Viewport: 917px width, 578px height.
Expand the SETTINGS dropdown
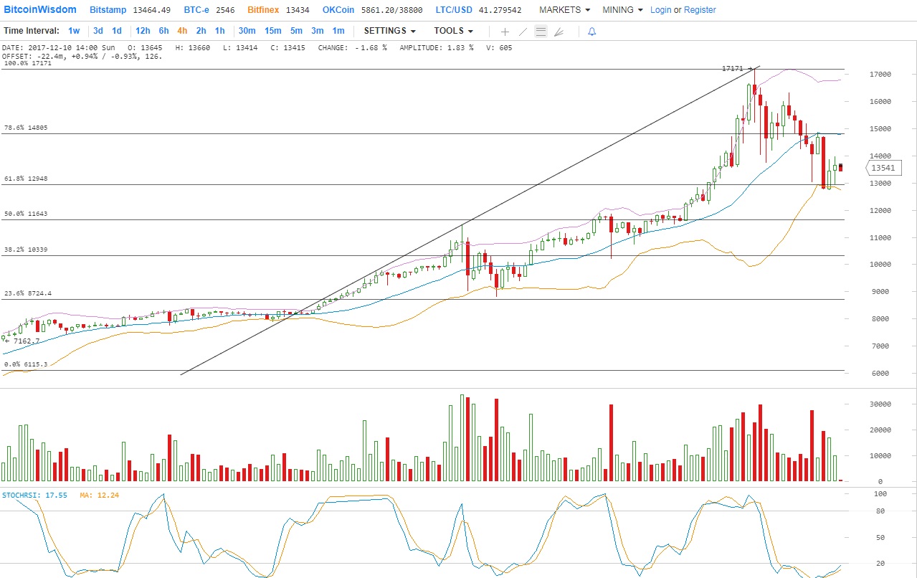point(389,31)
